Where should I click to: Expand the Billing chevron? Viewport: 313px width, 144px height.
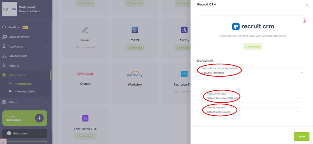46,102
